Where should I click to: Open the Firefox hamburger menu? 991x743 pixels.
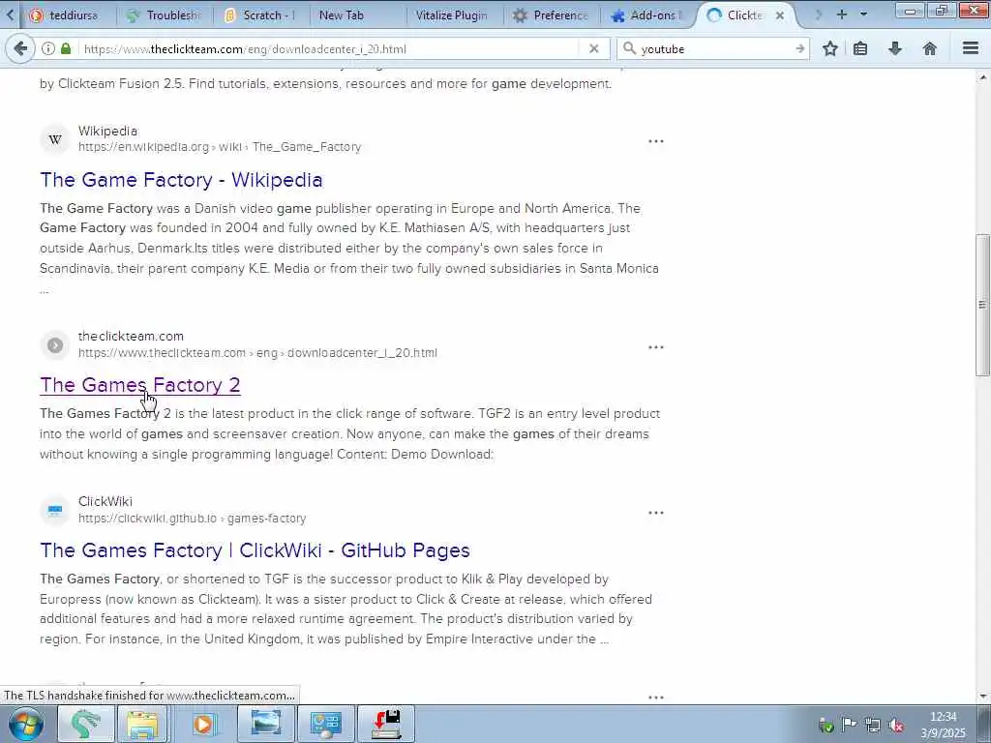point(971,48)
